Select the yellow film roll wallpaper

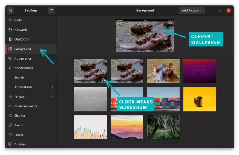[x=200, y=99]
